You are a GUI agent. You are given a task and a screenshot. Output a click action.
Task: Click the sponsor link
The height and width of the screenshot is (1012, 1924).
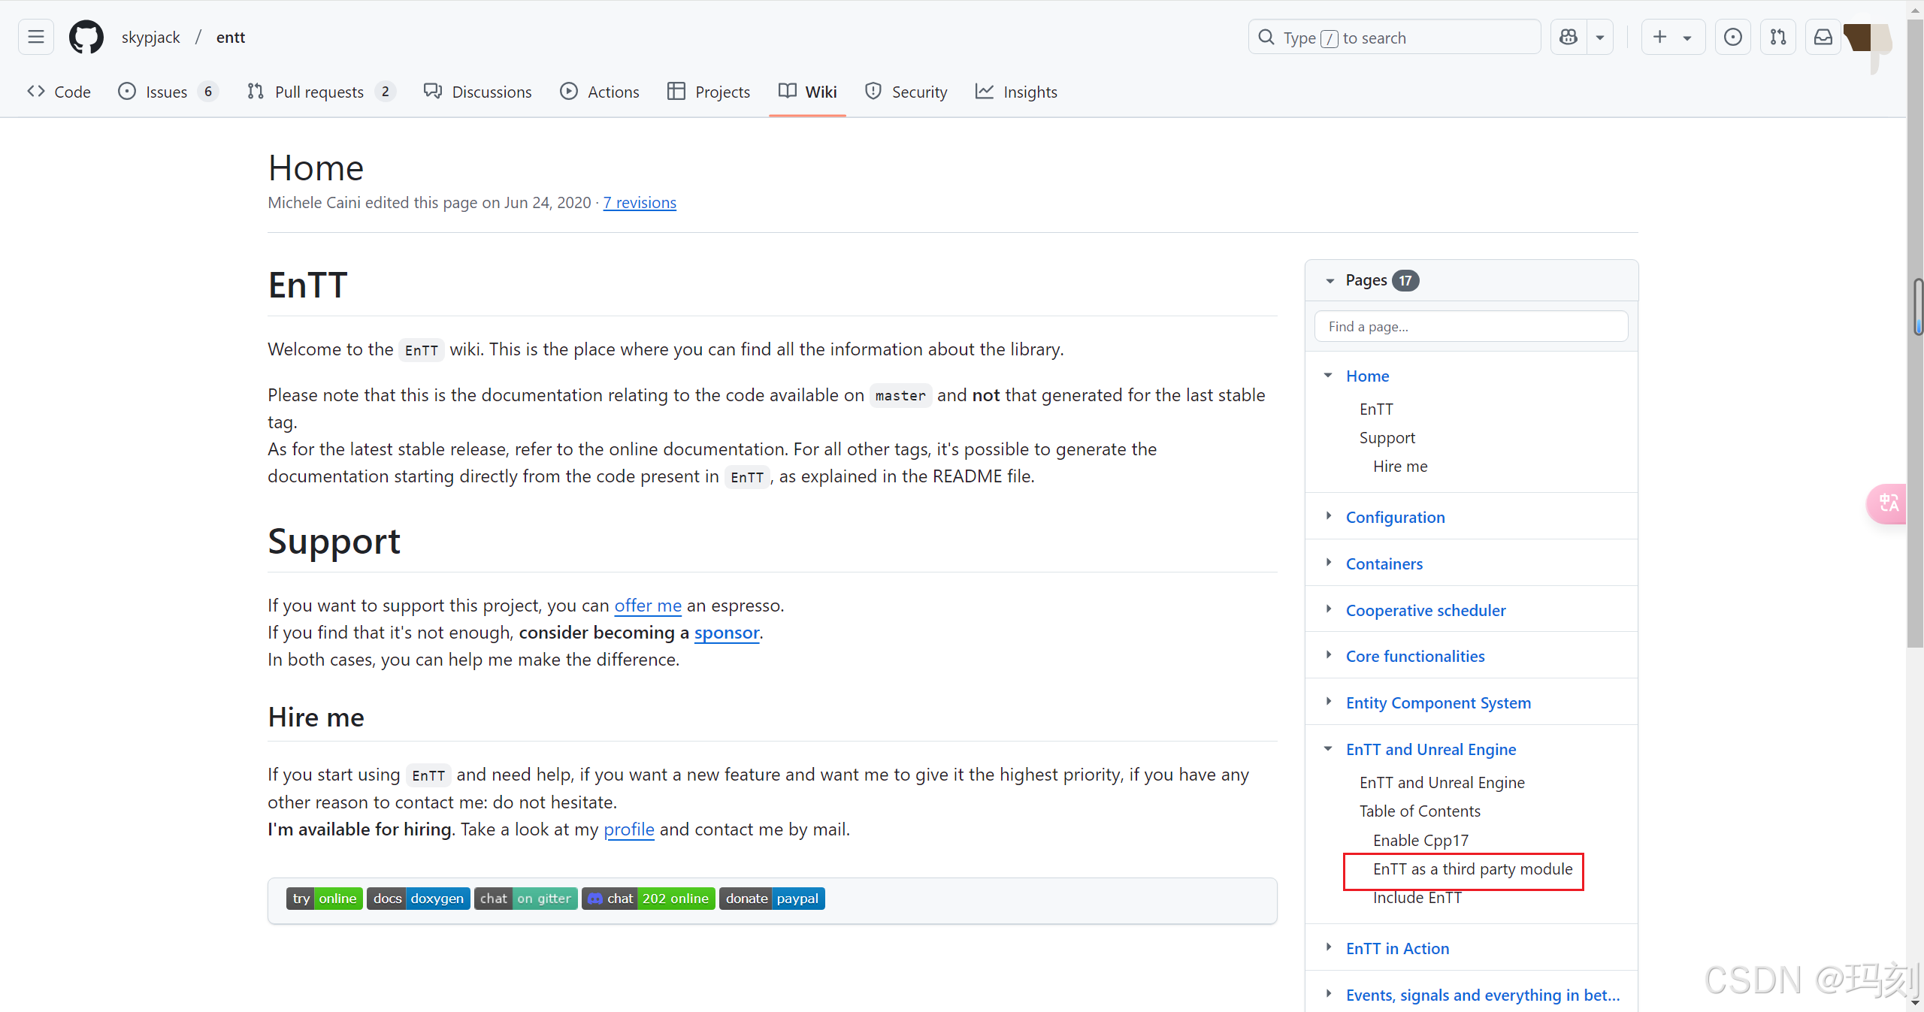726,633
